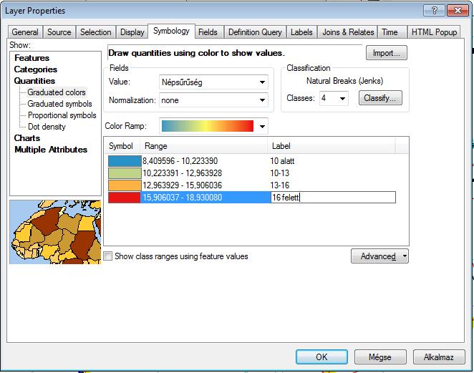Choose Graduated colors renderer
474x373 pixels.
tap(57, 92)
